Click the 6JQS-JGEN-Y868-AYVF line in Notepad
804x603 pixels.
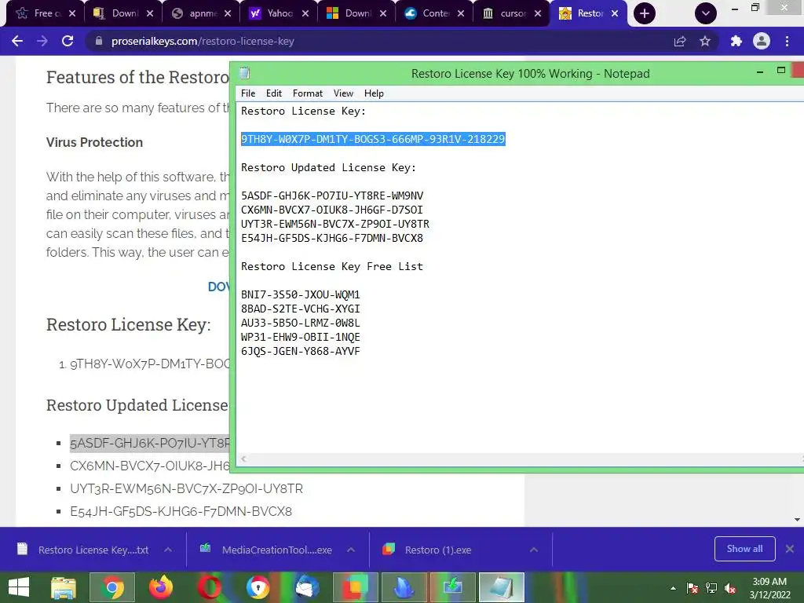tap(301, 351)
